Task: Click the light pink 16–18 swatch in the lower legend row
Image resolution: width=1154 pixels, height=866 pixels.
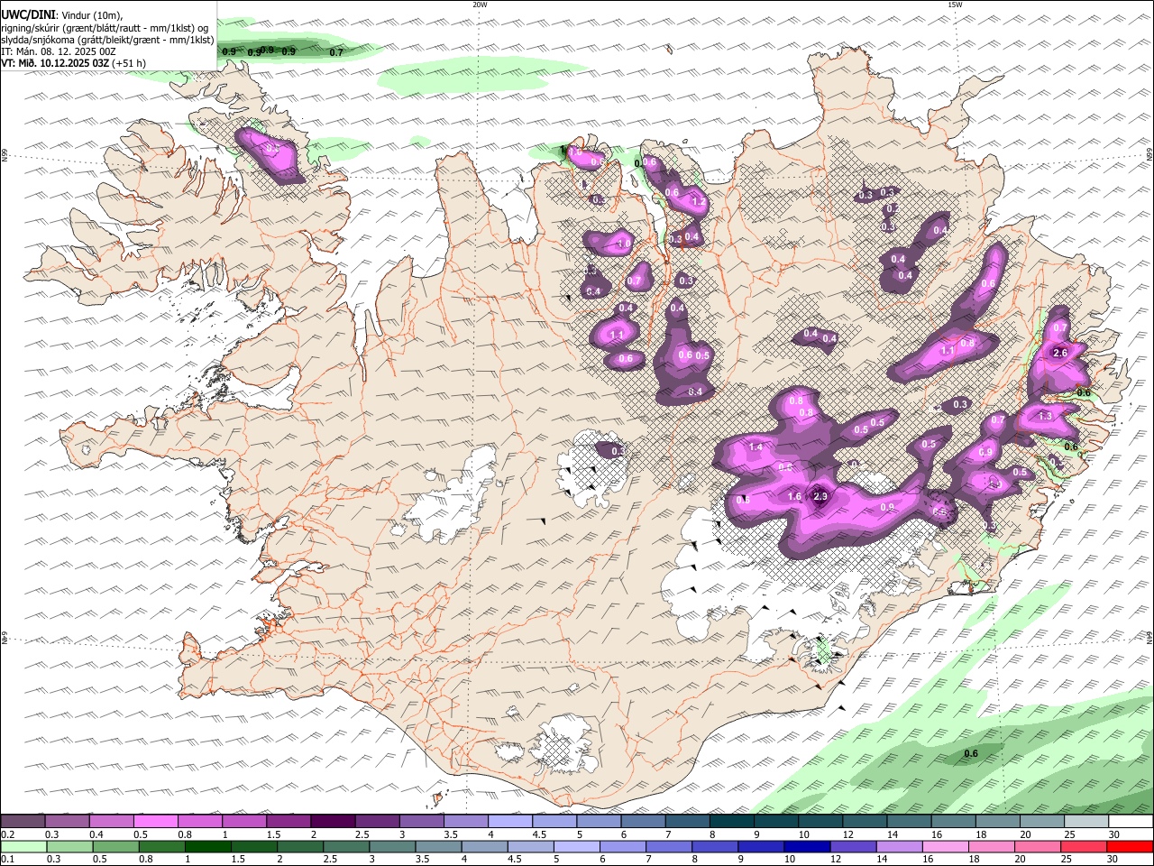Action: click(x=946, y=847)
